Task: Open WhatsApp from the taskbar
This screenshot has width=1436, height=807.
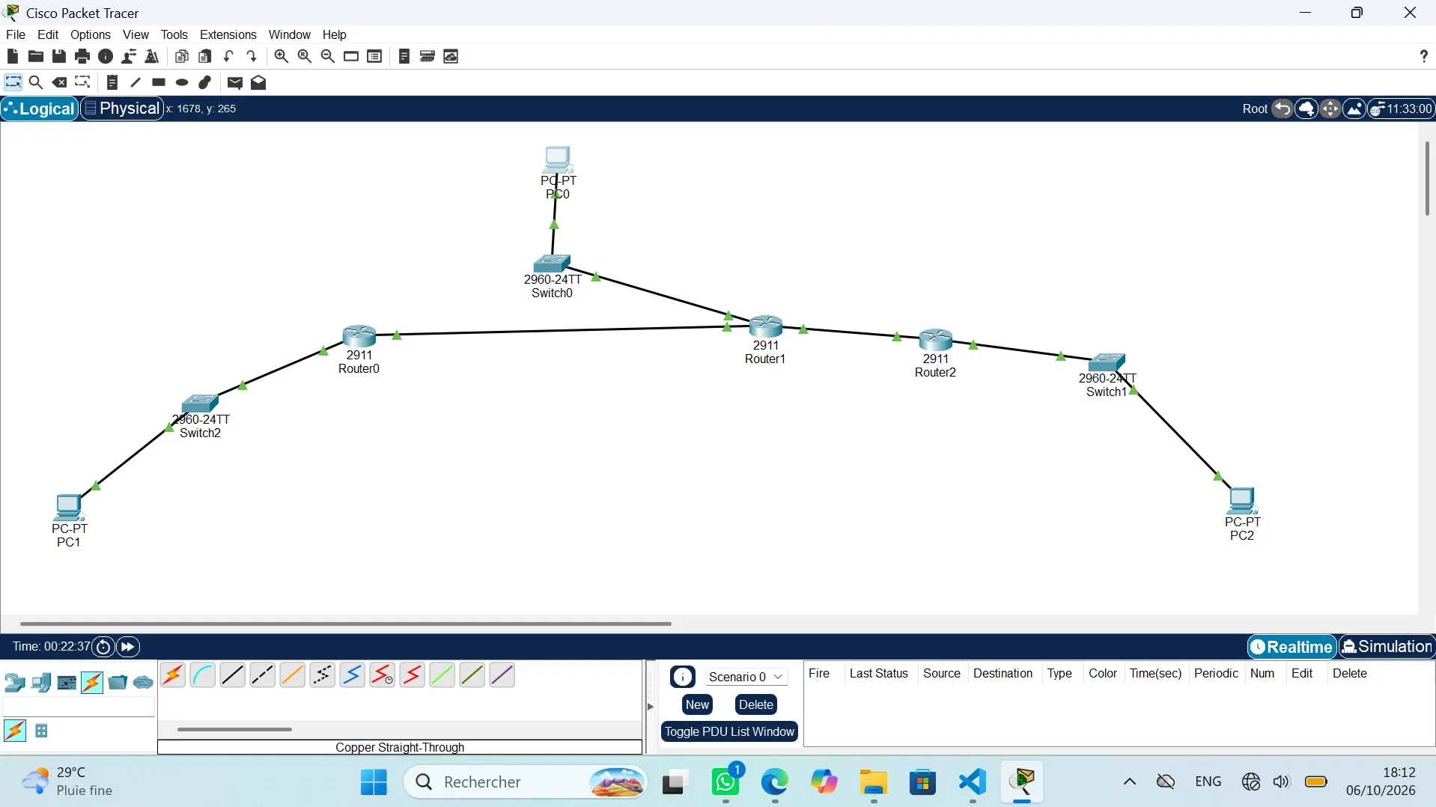Action: (725, 782)
